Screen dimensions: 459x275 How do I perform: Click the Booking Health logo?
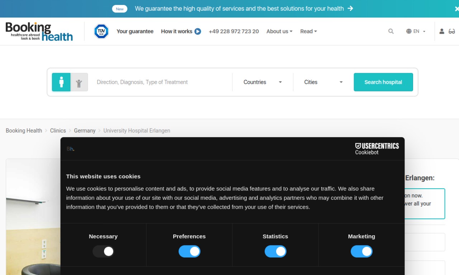pyautogui.click(x=39, y=32)
